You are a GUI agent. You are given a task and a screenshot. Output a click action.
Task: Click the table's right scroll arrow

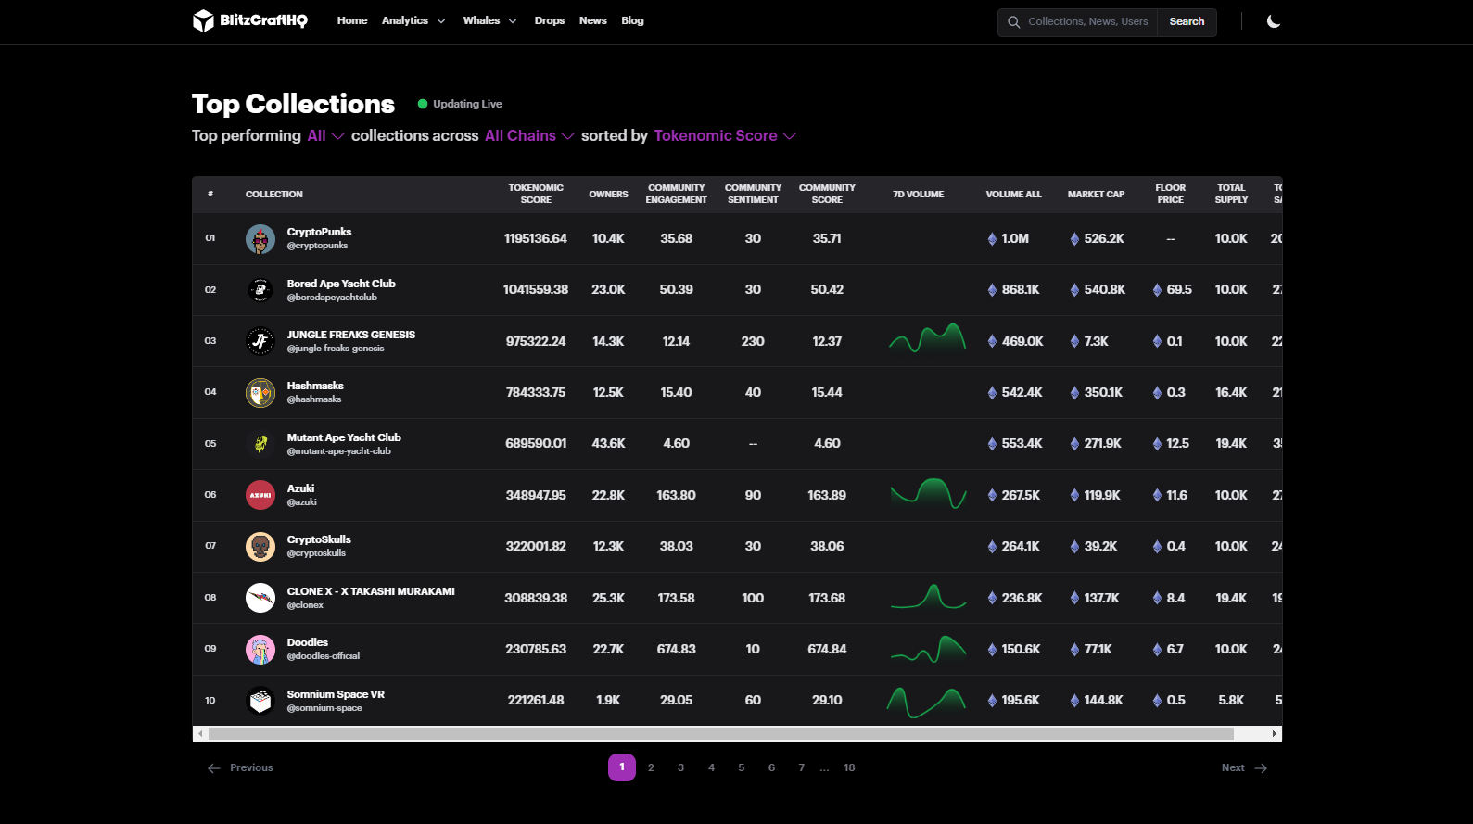[1275, 734]
